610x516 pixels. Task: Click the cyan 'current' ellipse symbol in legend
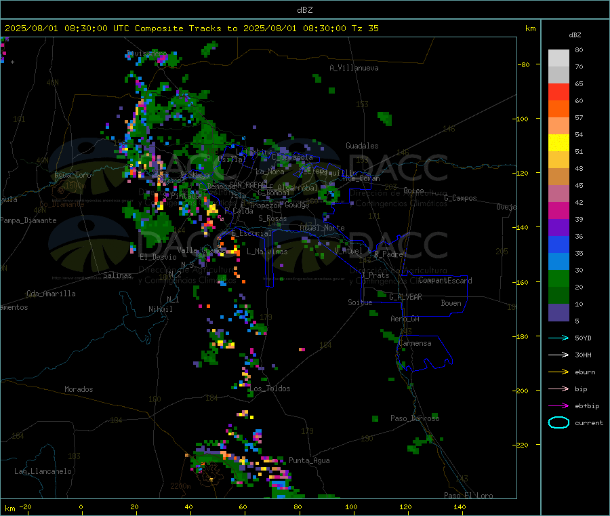coord(558,422)
